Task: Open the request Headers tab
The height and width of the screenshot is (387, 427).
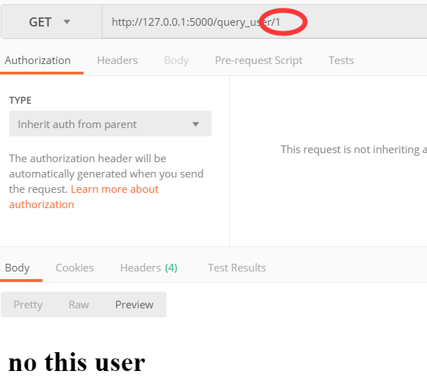Action: pyautogui.click(x=117, y=61)
